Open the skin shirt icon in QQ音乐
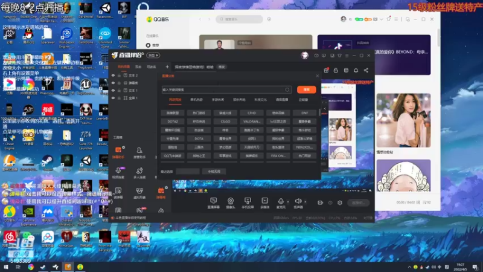Image resolution: width=483 pixels, height=272 pixels. pyautogui.click(x=388, y=19)
